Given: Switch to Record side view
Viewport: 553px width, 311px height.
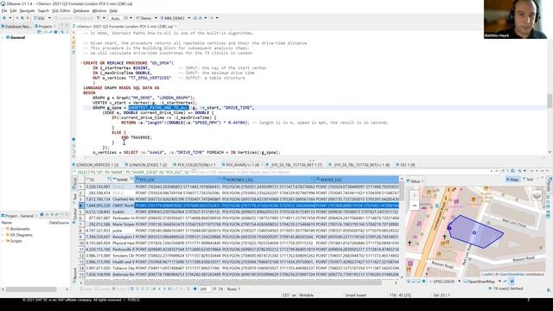Looking at the screenshot, I should coord(74,275).
